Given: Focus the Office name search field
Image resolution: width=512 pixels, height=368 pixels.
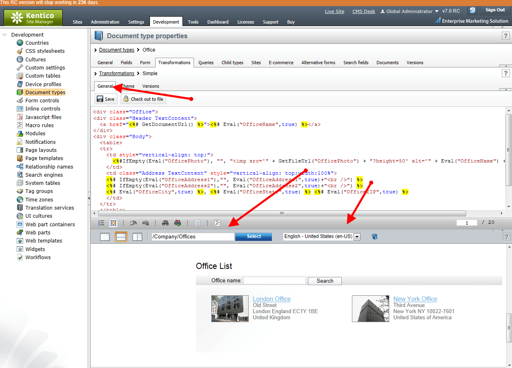Looking at the screenshot, I should point(275,280).
